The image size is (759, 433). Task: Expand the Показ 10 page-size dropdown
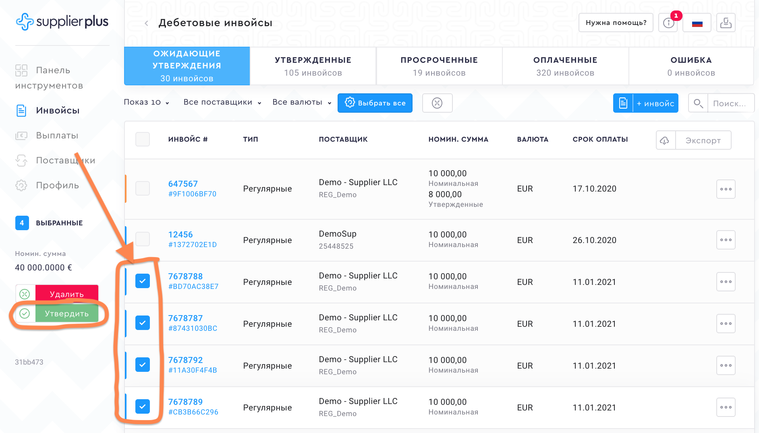[x=146, y=102]
